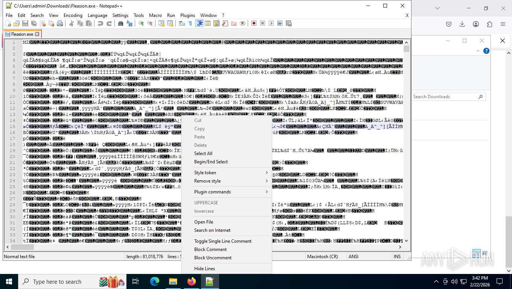Click the Synchronize Horizontal Scrolling icon
Image resolution: width=512 pixels, height=289 pixels.
pos(170,23)
